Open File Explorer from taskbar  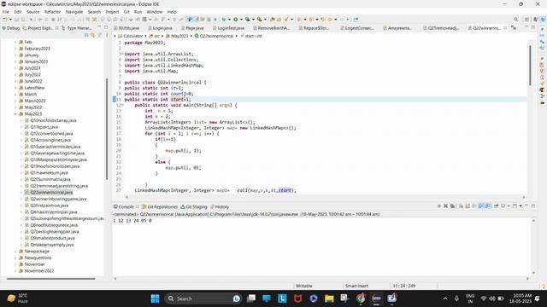click(x=329, y=298)
